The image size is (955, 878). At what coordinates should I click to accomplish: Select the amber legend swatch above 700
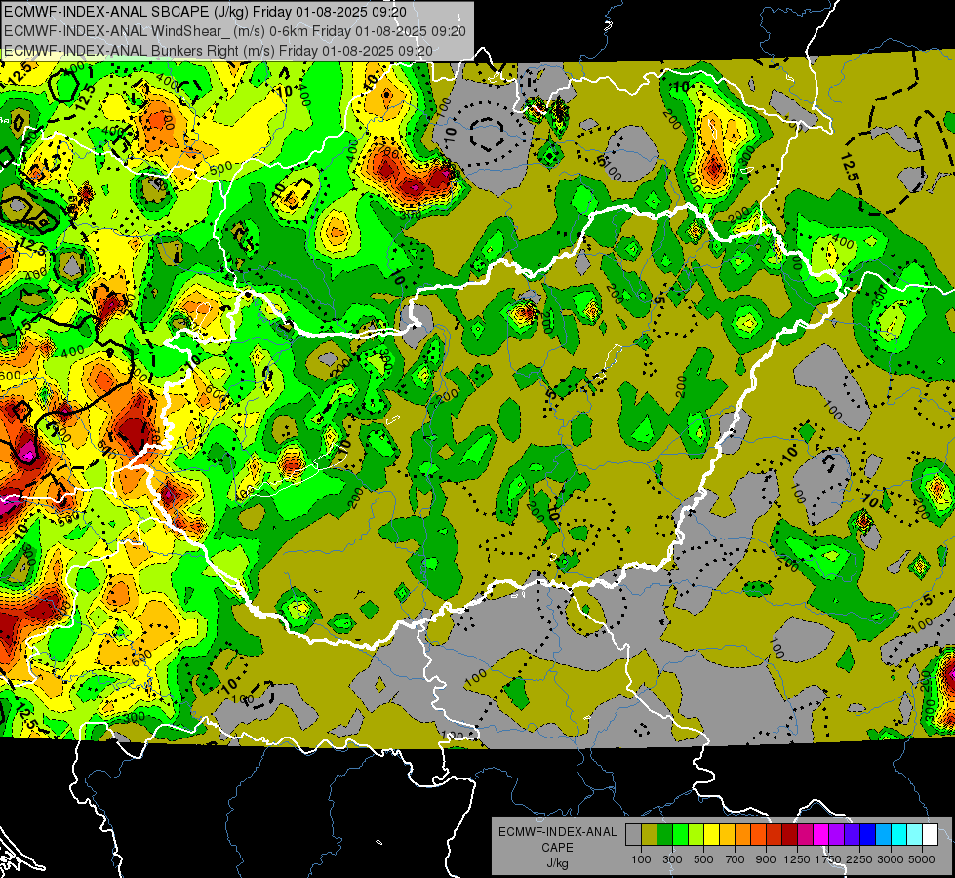point(727,835)
